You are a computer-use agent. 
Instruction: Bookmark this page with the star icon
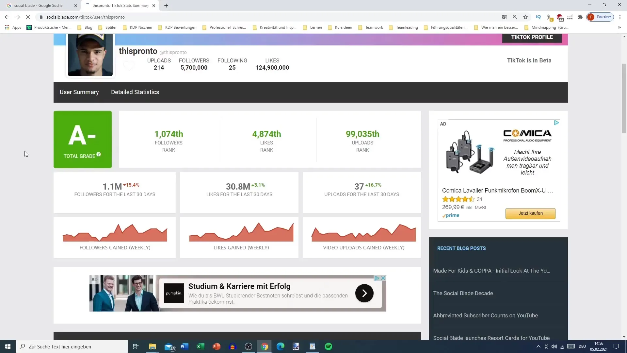pos(525,17)
